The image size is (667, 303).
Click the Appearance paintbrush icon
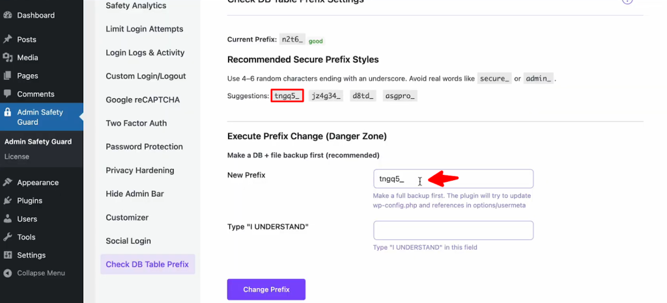tap(8, 183)
